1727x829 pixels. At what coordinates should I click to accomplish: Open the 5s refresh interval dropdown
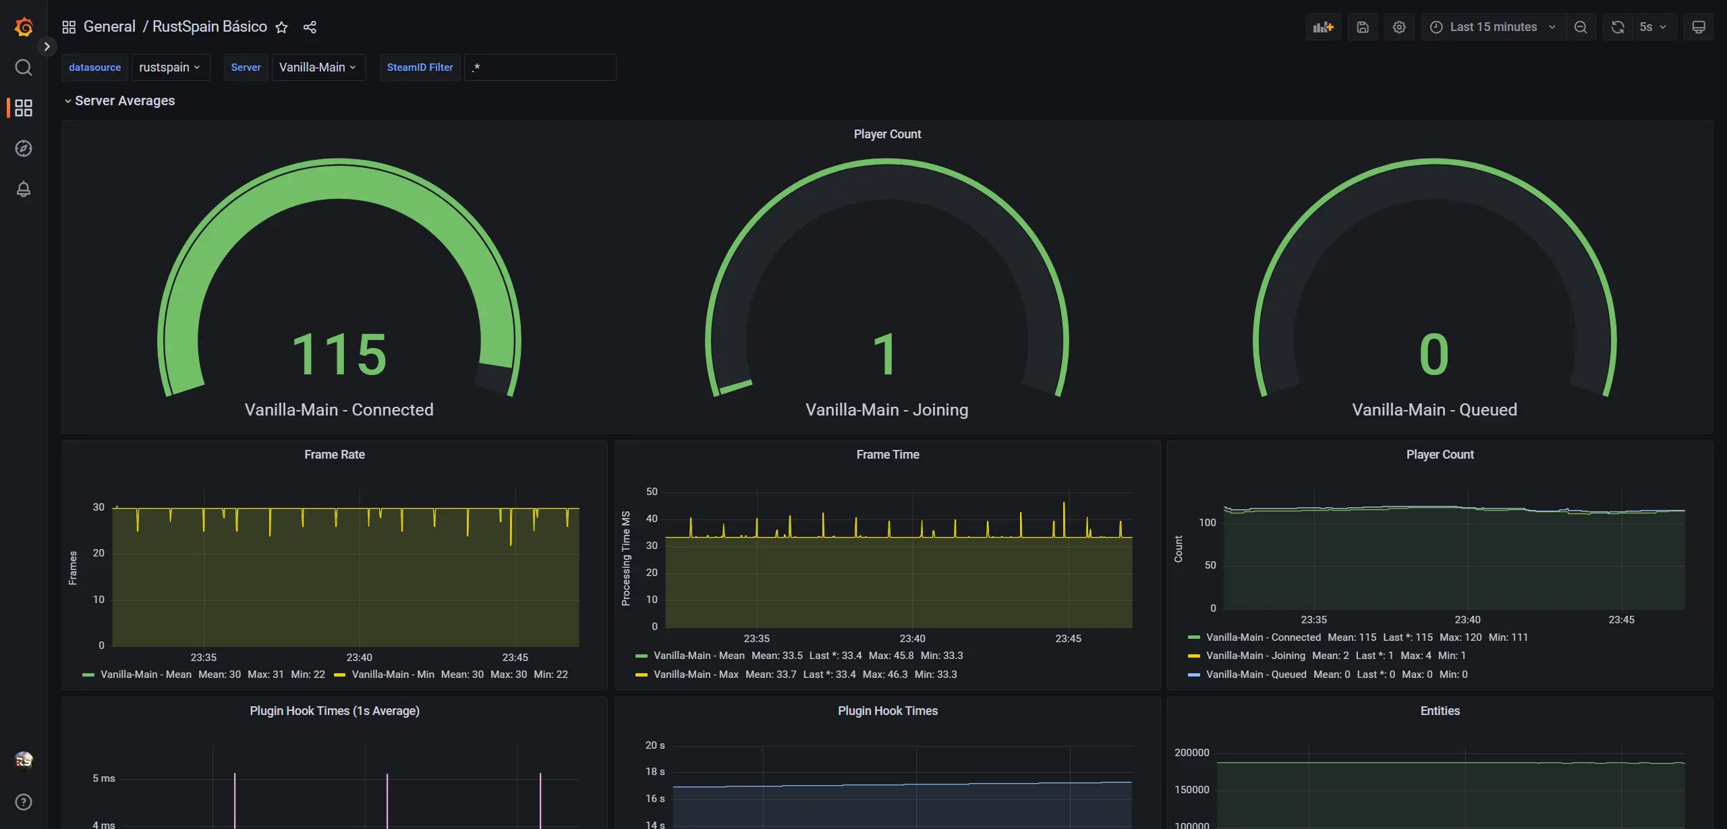click(x=1654, y=27)
